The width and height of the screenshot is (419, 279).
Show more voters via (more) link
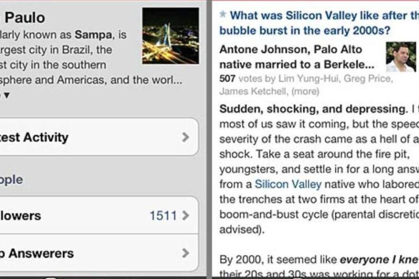coord(305,91)
